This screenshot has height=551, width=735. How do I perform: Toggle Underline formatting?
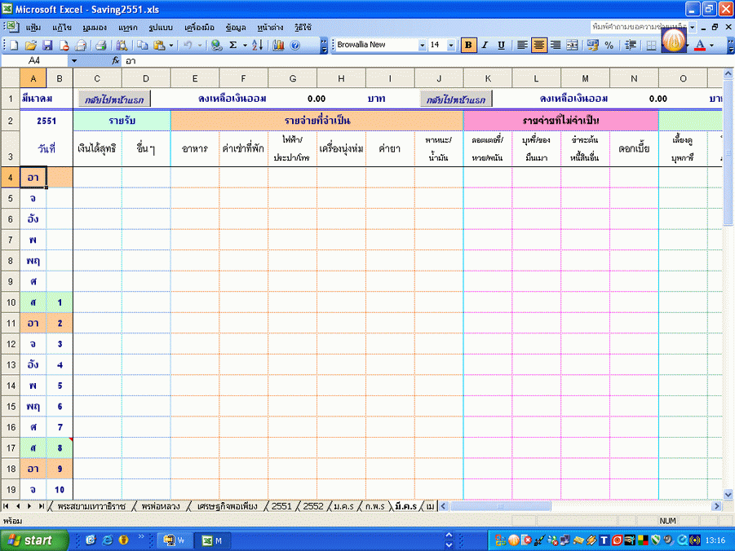(x=501, y=46)
